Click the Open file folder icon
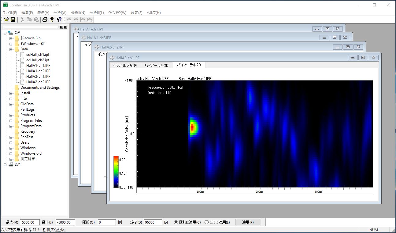The width and height of the screenshot is (396, 233). [6, 20]
